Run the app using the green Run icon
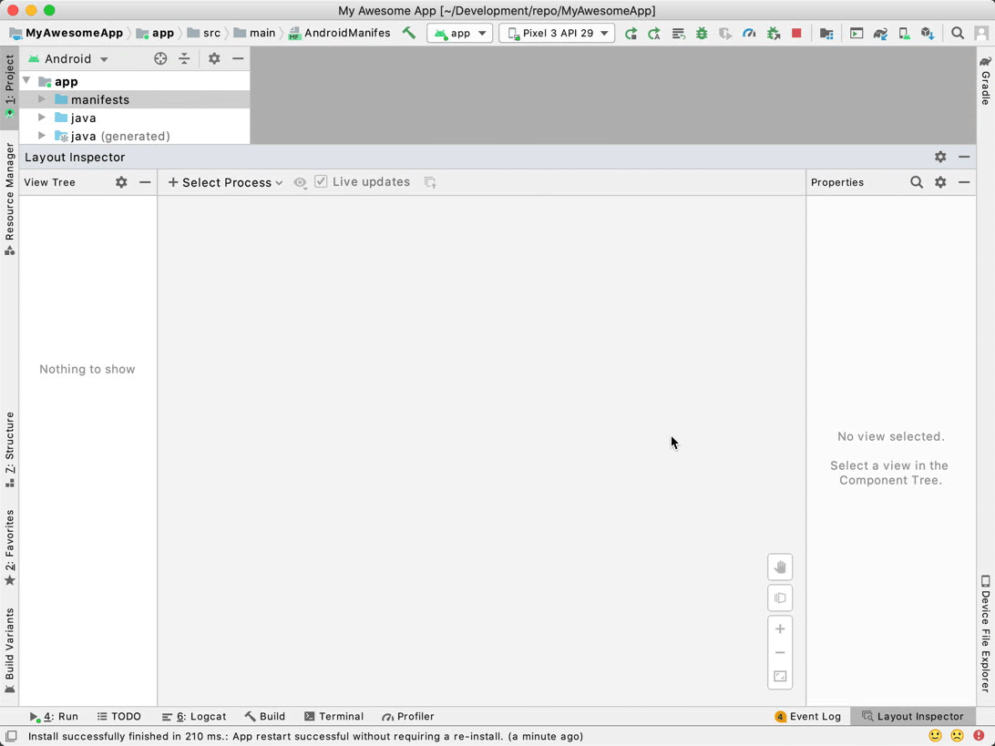Image resolution: width=995 pixels, height=746 pixels. (x=631, y=33)
